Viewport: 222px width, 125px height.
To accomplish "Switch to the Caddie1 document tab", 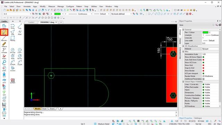I will coord(31,22).
